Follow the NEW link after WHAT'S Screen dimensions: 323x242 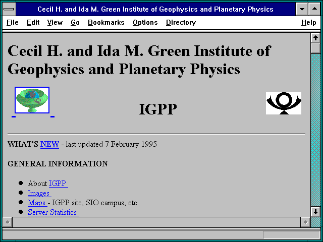tap(49, 144)
